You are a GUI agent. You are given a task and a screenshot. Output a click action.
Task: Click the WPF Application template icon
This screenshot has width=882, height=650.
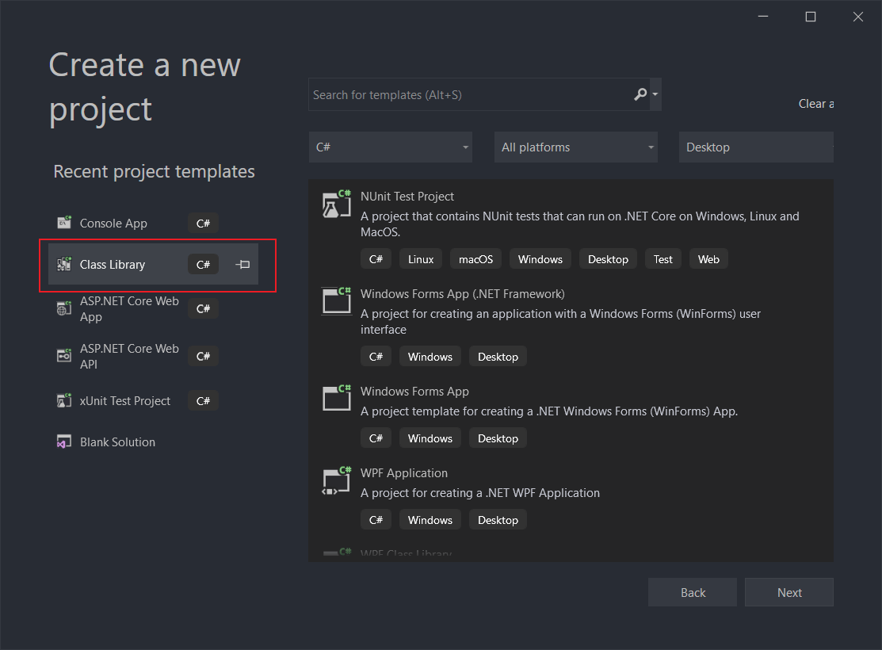point(336,480)
